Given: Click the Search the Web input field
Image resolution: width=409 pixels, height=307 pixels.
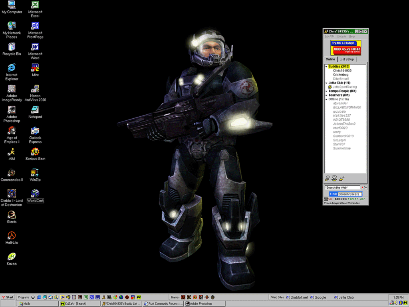Looking at the screenshot, I should click(x=342, y=187).
